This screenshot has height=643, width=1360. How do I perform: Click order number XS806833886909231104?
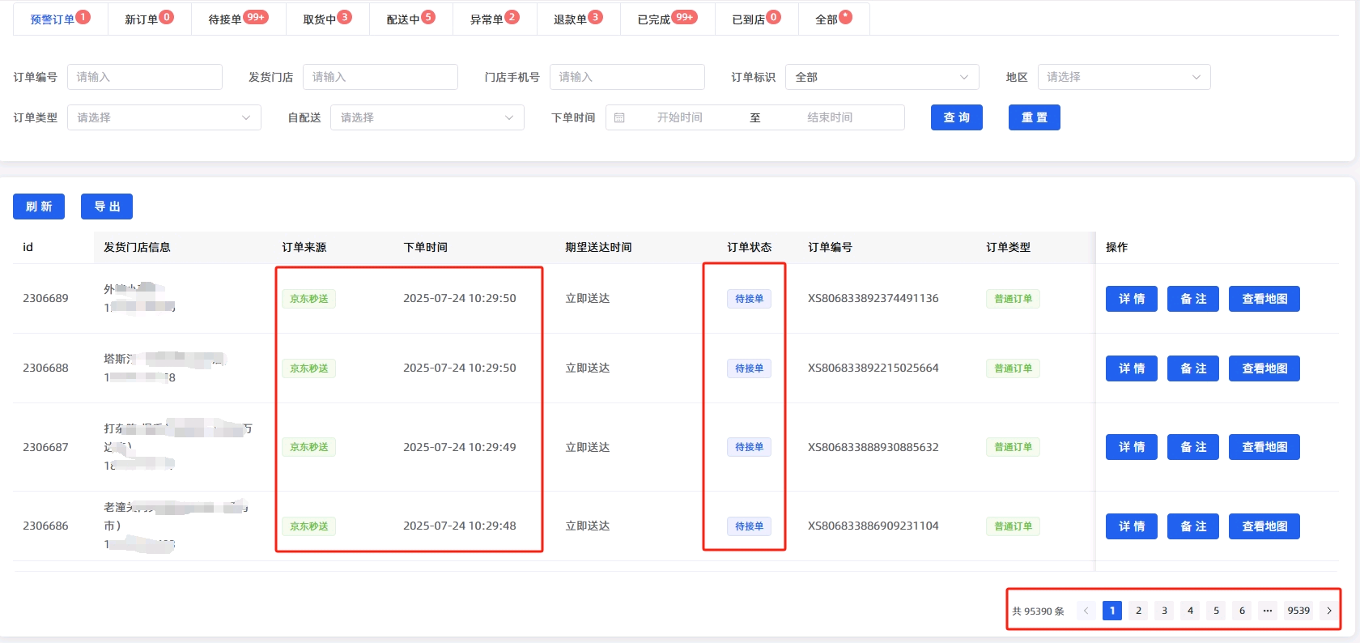(x=873, y=526)
